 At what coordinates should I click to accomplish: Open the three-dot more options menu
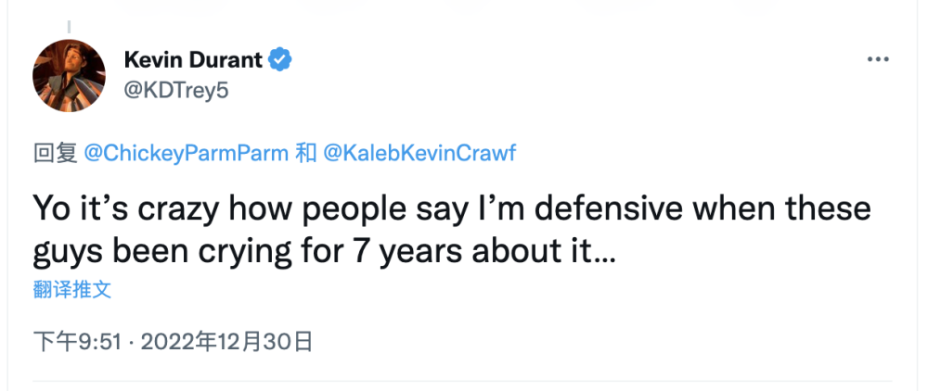pos(877,59)
